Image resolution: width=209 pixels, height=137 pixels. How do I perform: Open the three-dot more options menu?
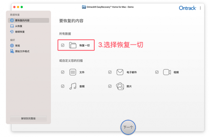pyautogui.click(x=200, y=8)
